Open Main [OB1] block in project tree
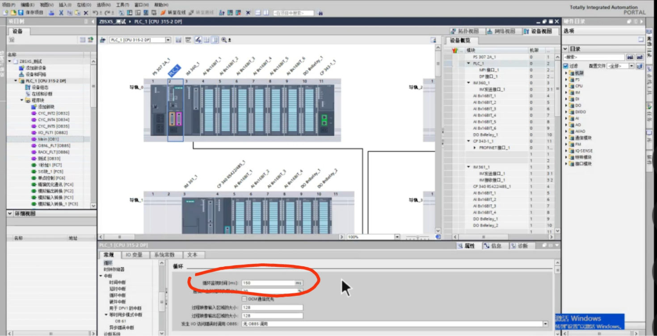657x336 pixels. (x=48, y=139)
